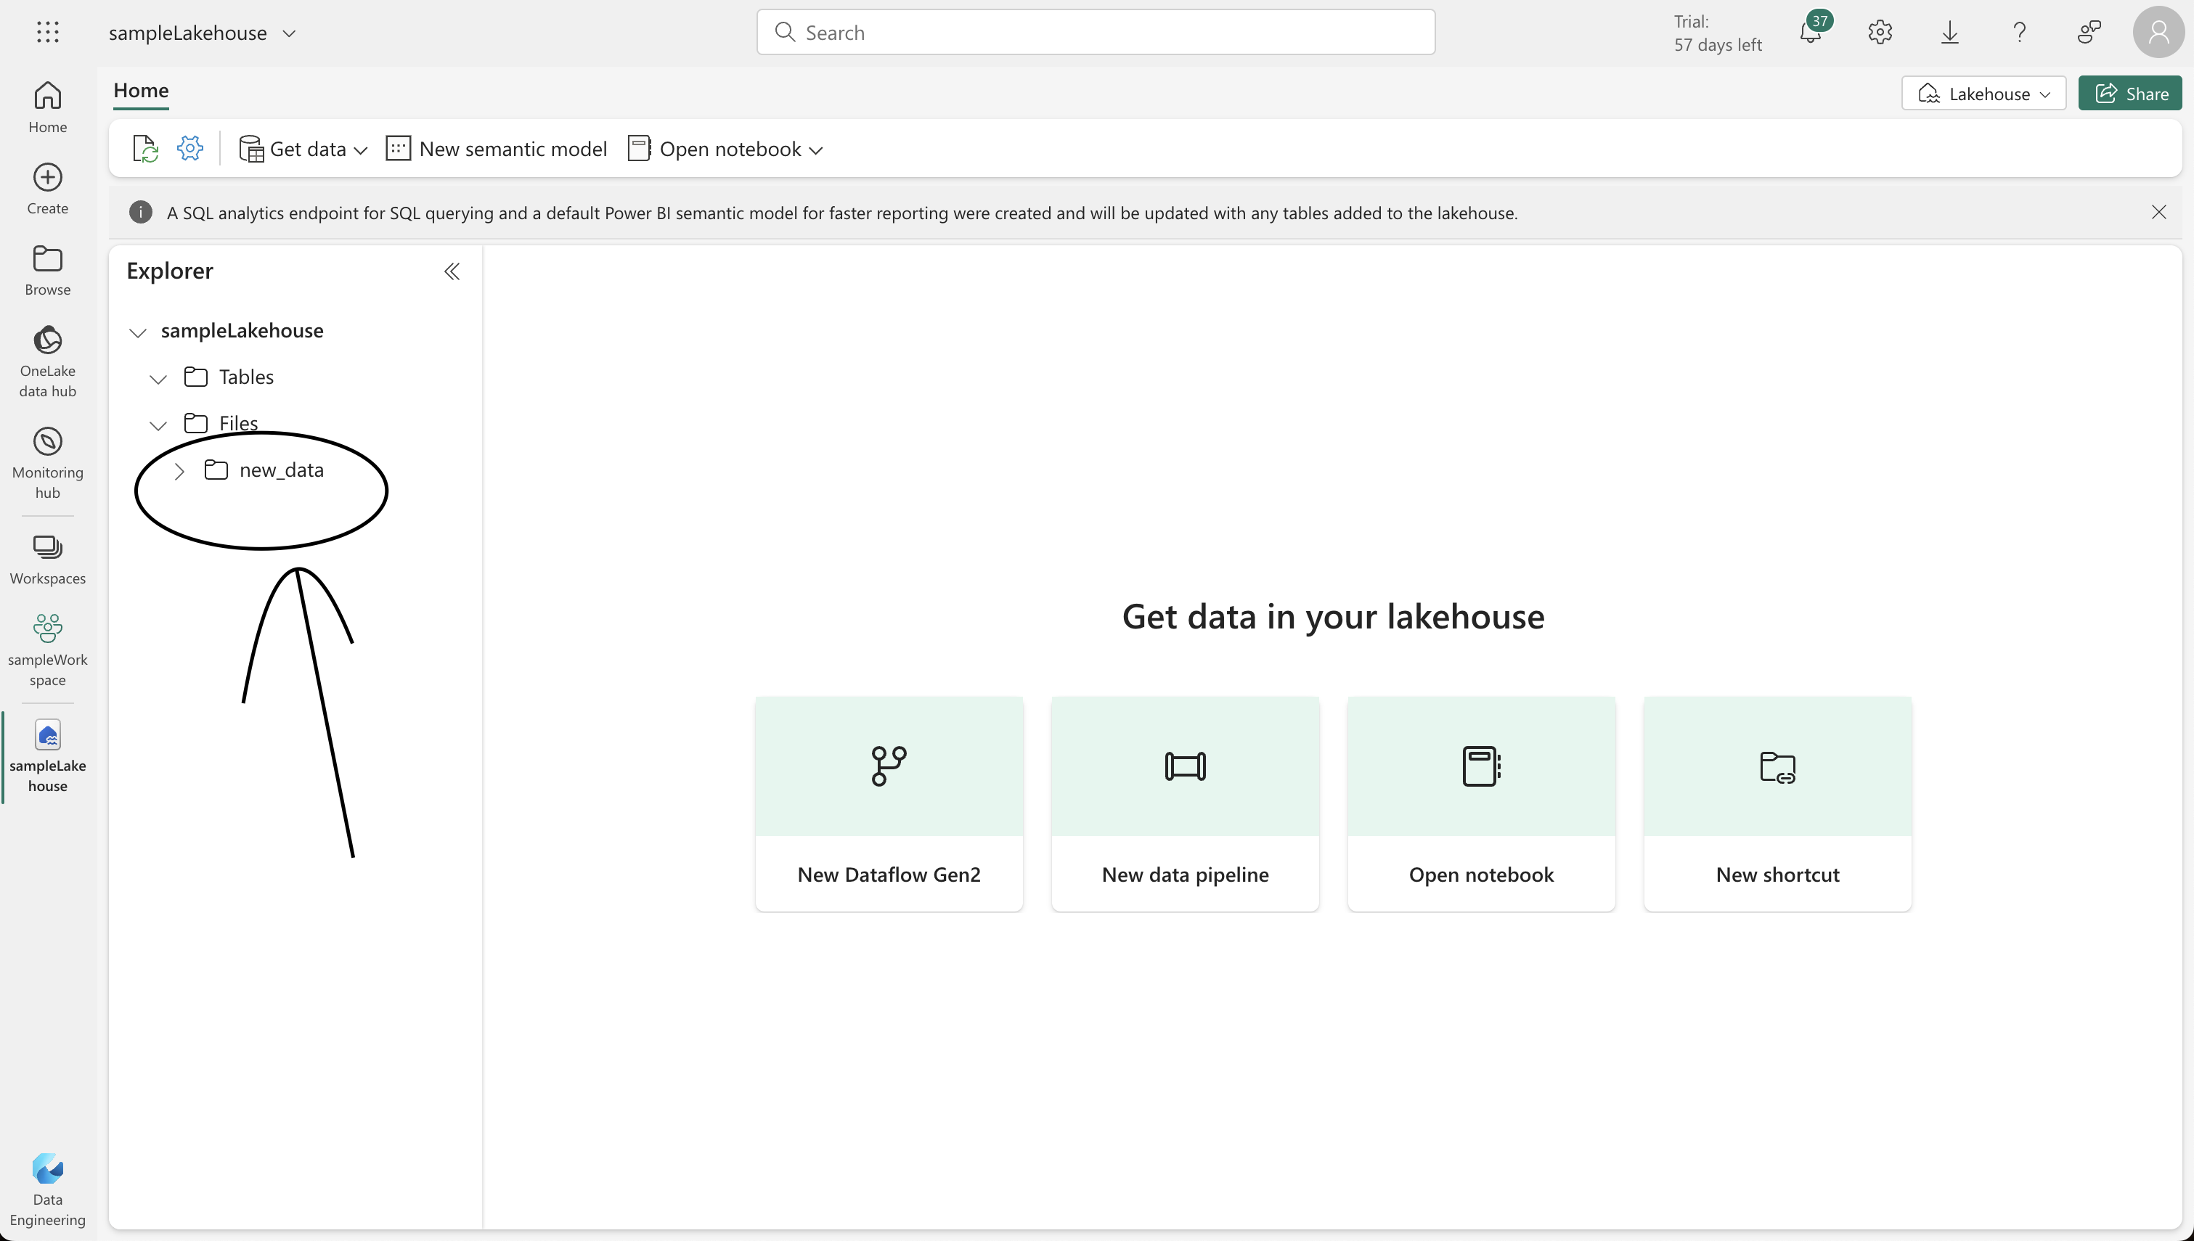Choose New data pipeline card
The width and height of the screenshot is (2194, 1241).
pyautogui.click(x=1185, y=804)
